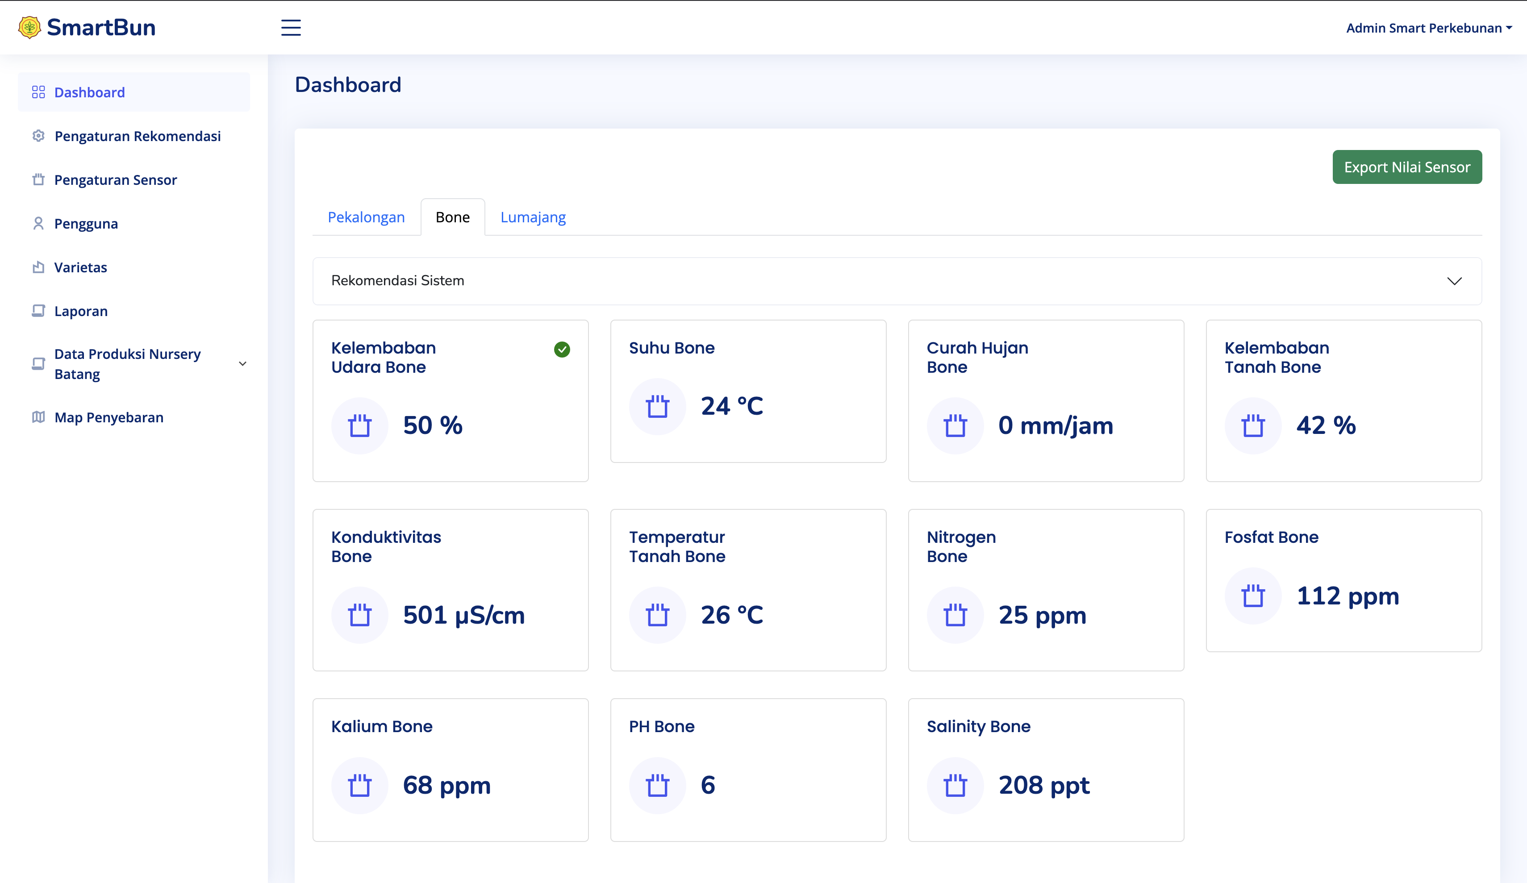The image size is (1527, 883).
Task: Click the 50 % humidity value
Action: coord(433,425)
